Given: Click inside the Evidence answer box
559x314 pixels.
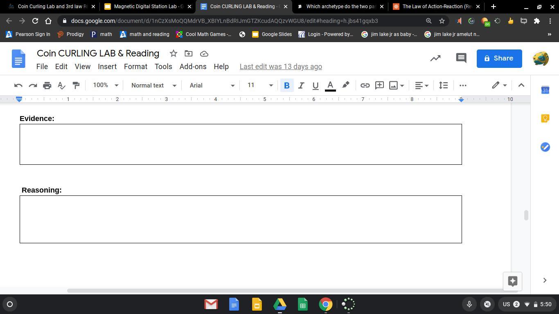Looking at the screenshot, I should point(241,144).
